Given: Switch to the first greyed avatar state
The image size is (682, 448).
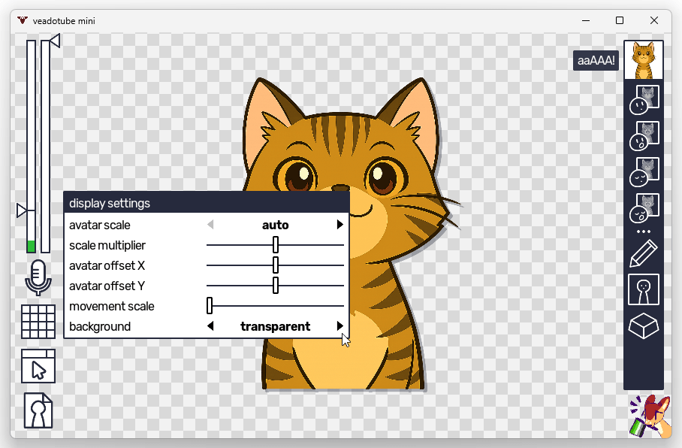Looking at the screenshot, I should click(x=644, y=100).
